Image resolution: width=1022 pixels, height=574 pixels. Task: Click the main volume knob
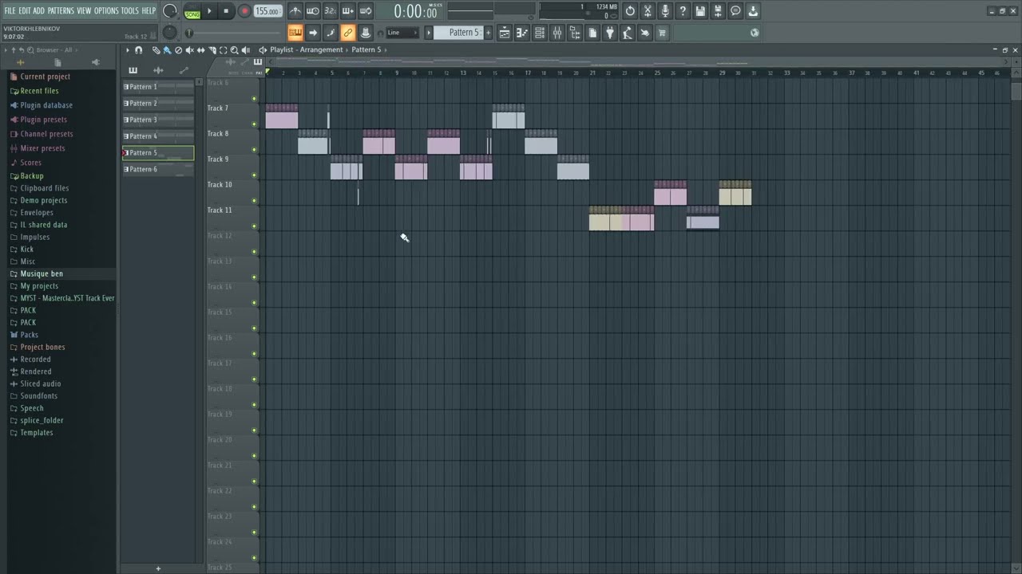pos(170,11)
